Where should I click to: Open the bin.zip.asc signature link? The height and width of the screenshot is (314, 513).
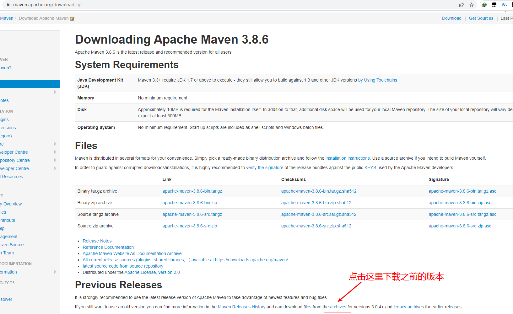[460, 203]
